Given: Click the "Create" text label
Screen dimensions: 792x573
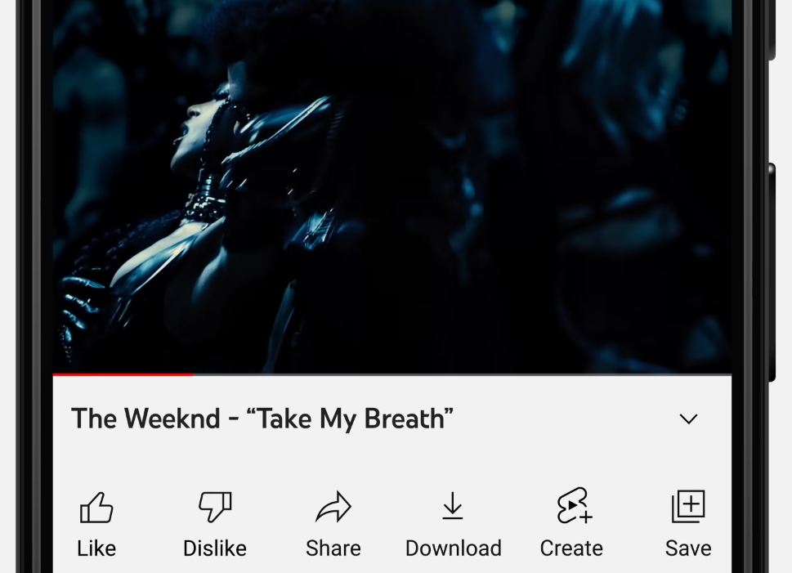Looking at the screenshot, I should pos(571,548).
